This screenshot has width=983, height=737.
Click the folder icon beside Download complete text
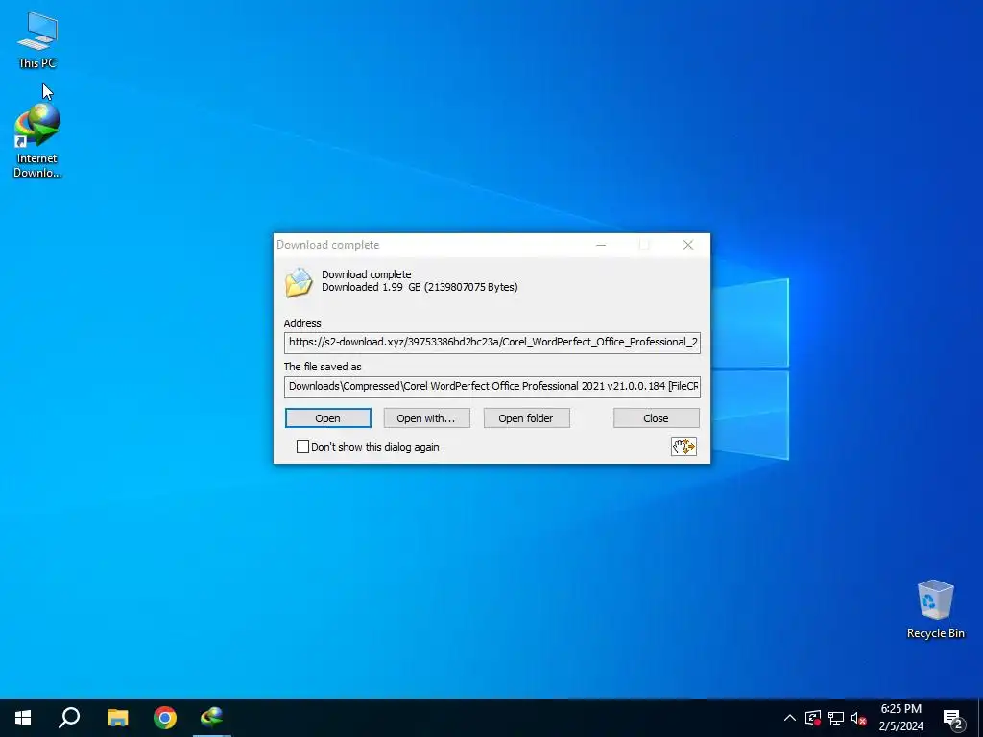click(299, 282)
